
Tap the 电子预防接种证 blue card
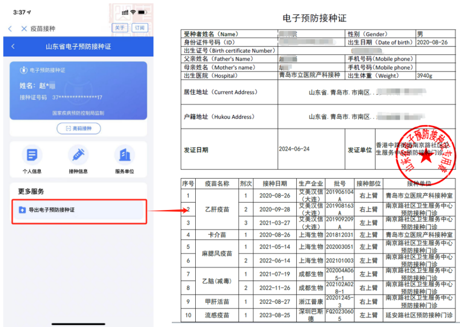[78, 90]
